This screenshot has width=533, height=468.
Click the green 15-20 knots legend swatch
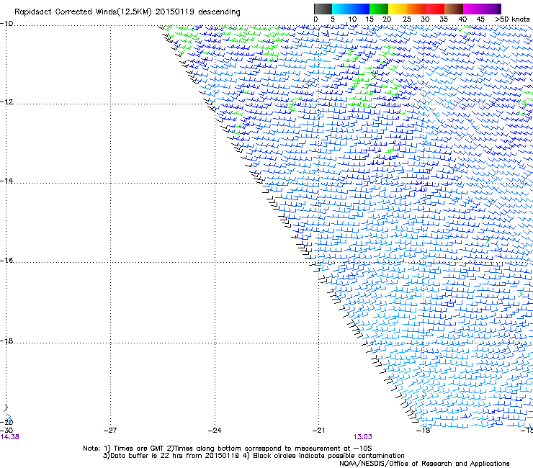(379, 9)
